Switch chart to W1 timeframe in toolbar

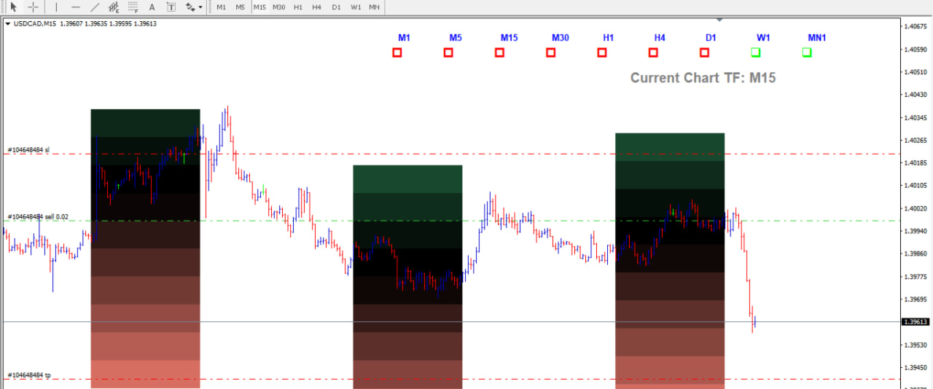355,7
